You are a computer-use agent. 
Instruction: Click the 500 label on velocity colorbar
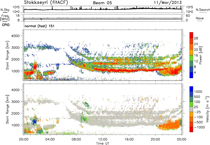click(x=197, y=97)
